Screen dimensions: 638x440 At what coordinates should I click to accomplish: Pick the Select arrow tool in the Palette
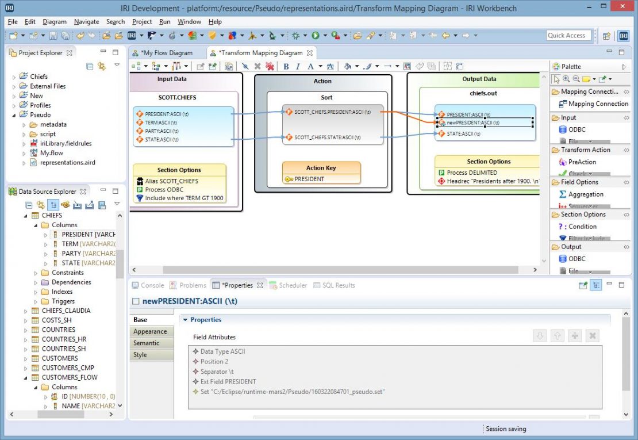(x=556, y=79)
